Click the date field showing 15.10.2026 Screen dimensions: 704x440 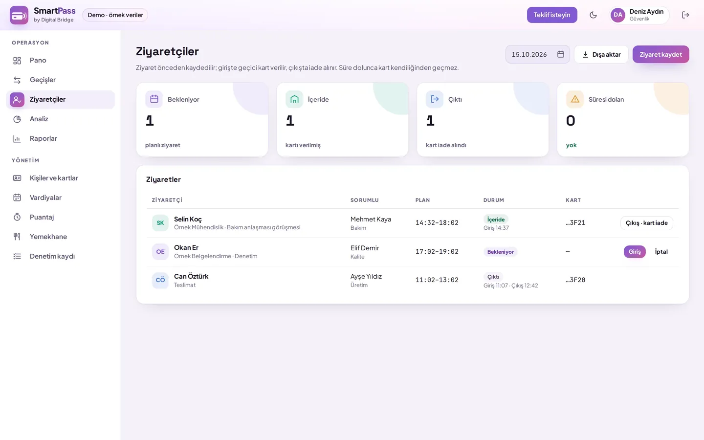(538, 54)
